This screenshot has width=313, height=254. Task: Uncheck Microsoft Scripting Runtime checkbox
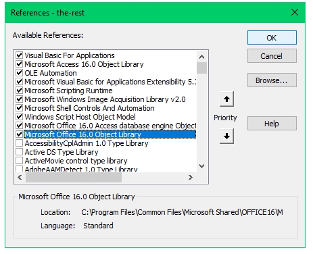19,91
